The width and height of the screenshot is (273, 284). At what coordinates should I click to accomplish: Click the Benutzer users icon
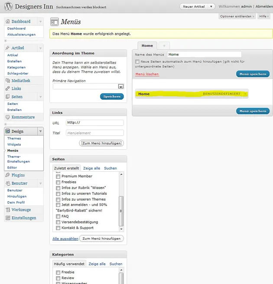pyautogui.click(x=8, y=183)
